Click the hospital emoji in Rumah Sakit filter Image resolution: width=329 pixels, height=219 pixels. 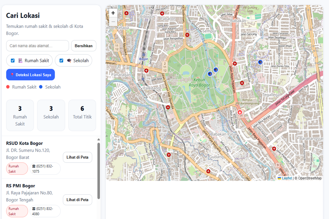coord(20,61)
